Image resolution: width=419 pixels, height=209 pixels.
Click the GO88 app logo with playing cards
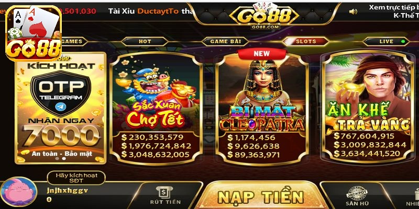point(34,33)
